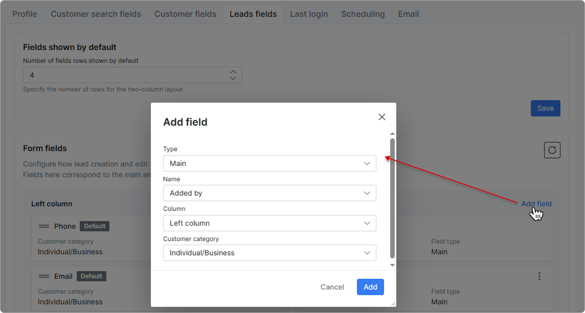Click the Form fields heading
This screenshot has height=313, width=585.
(x=45, y=148)
